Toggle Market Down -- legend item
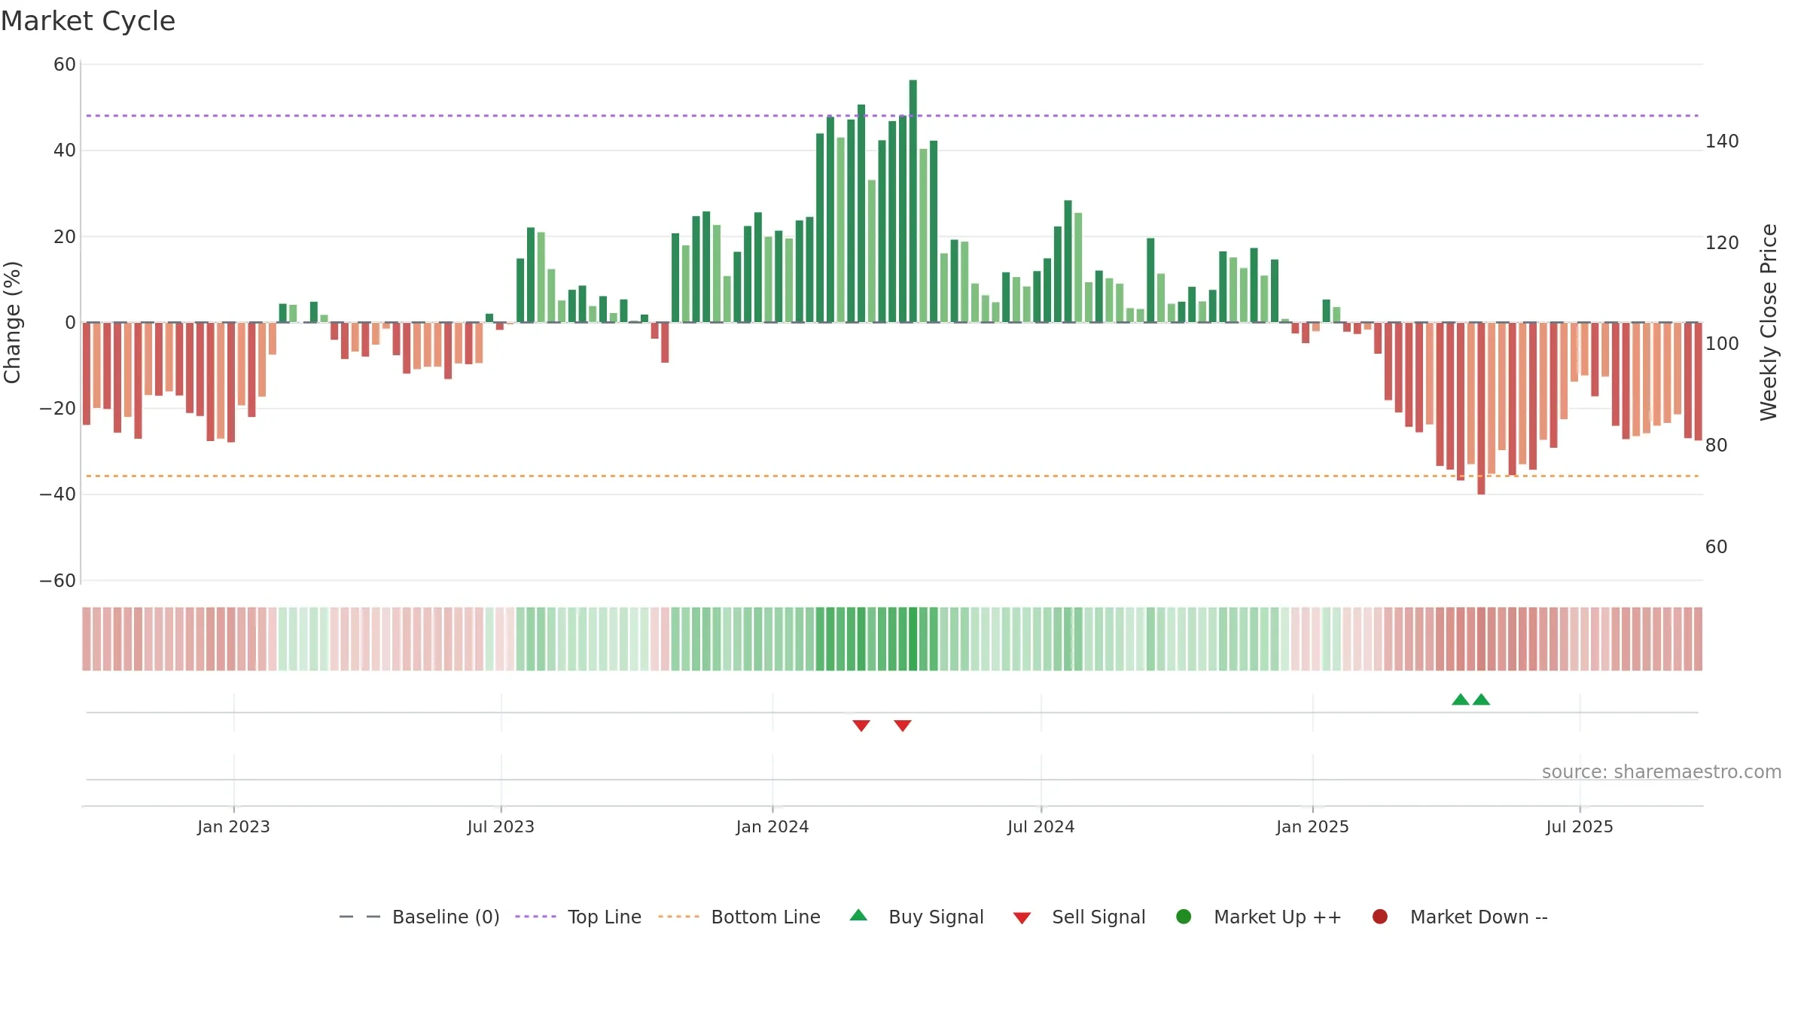1807x1016 pixels. click(1460, 917)
